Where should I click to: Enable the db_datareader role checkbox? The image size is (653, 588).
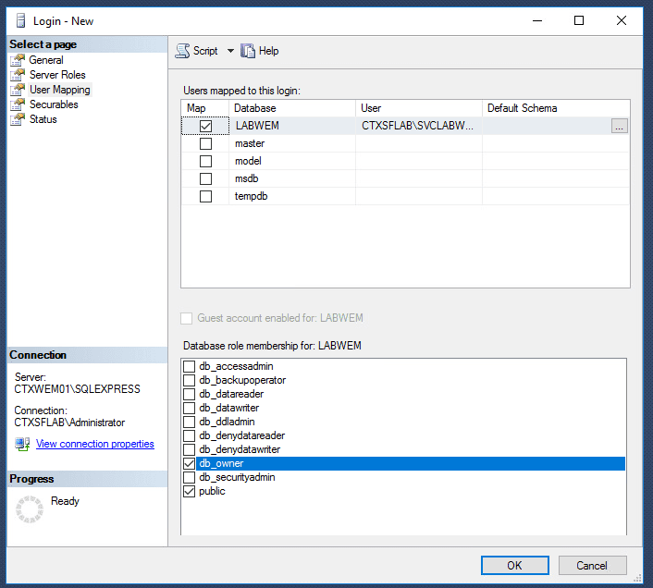[x=189, y=394]
